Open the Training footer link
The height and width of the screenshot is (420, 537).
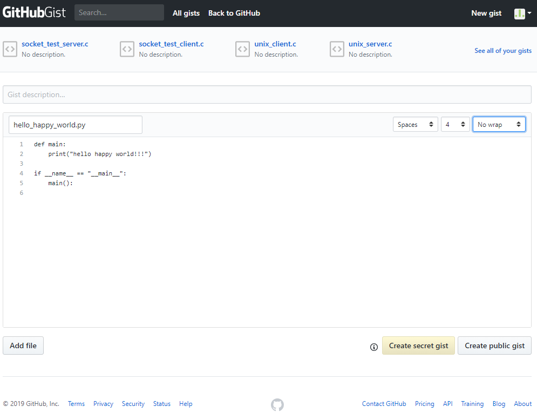click(472, 404)
